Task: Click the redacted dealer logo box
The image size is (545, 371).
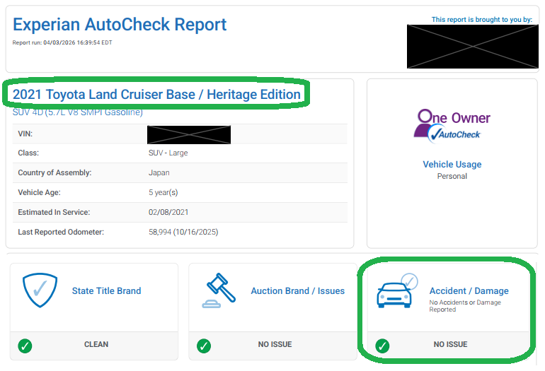Action: (473, 46)
